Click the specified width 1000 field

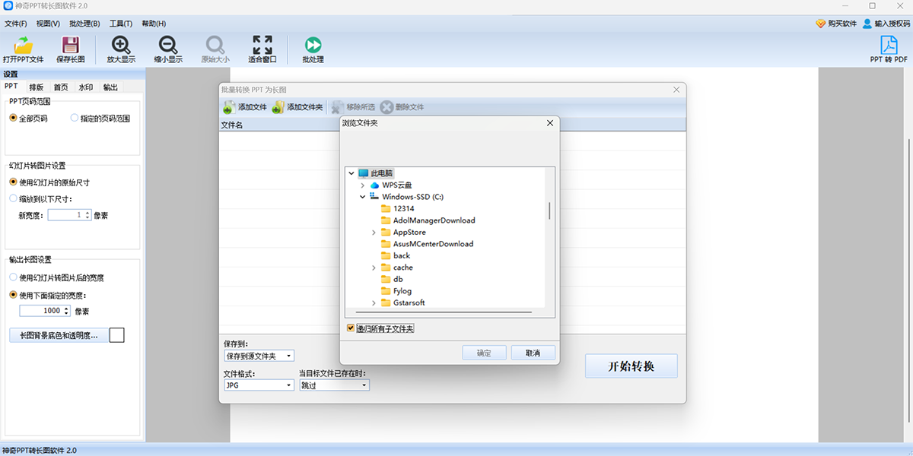click(x=45, y=311)
